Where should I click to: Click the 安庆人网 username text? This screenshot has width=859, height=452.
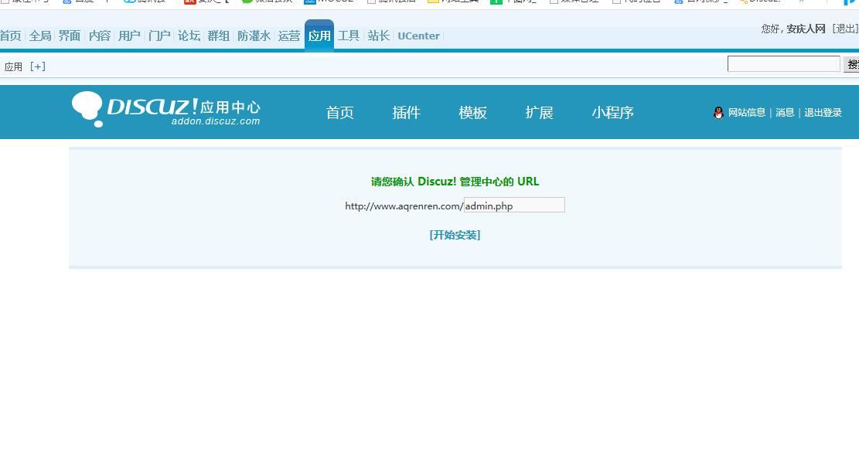point(806,29)
